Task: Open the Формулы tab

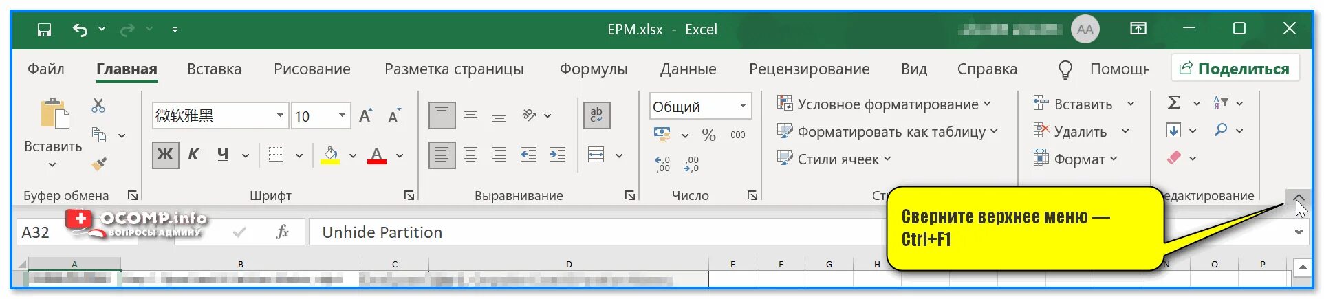Action: 594,69
